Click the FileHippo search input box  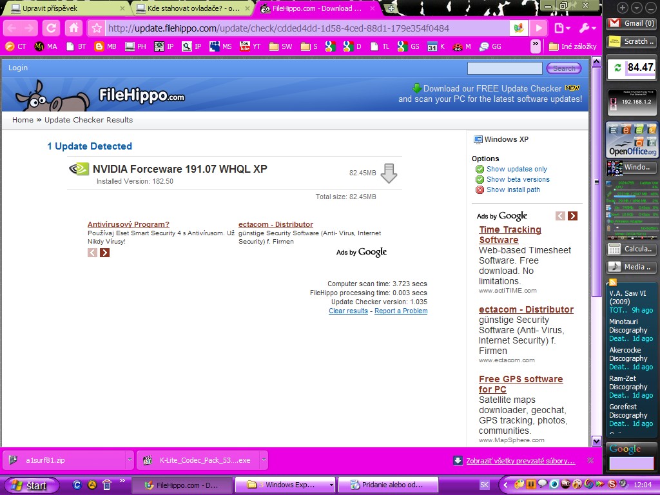[x=505, y=68]
